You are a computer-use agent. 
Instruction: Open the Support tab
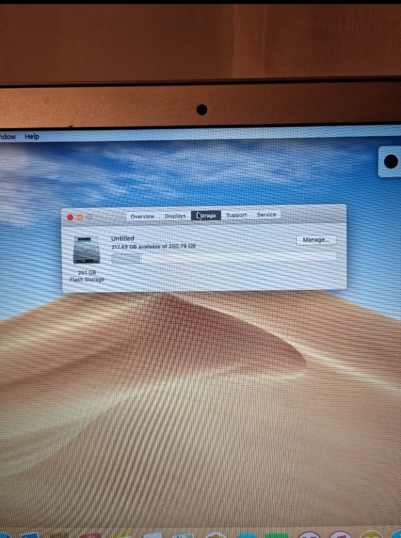[236, 215]
